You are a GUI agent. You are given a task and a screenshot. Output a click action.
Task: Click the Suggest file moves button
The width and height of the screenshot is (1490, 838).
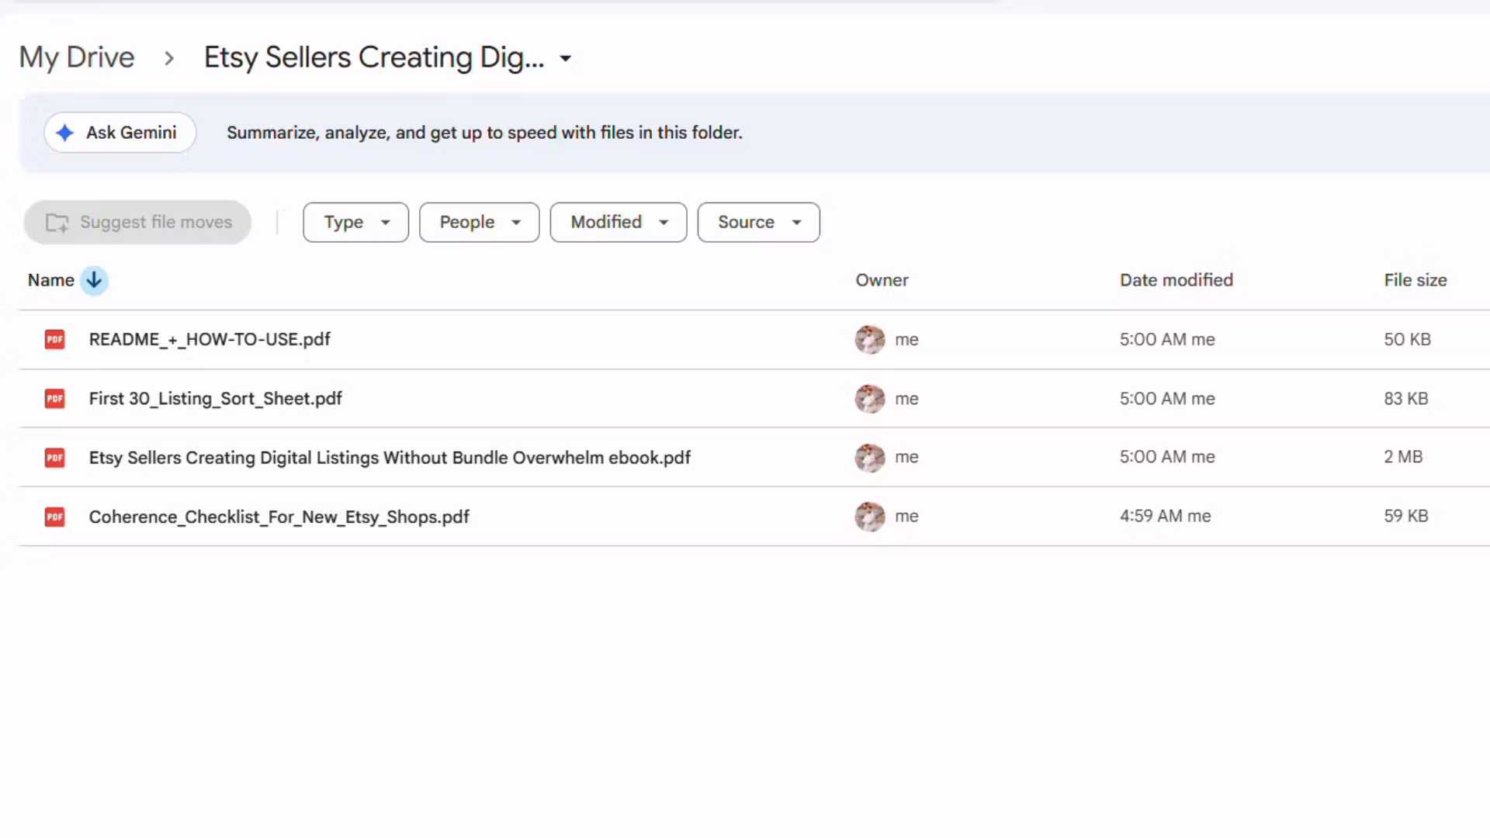[137, 223]
